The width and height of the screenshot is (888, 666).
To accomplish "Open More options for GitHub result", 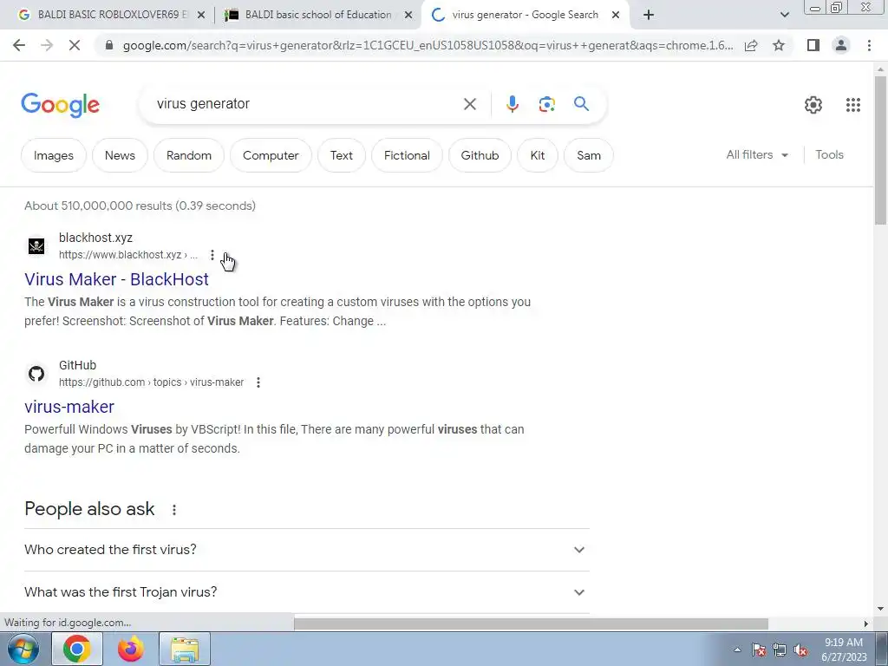I will [x=258, y=382].
